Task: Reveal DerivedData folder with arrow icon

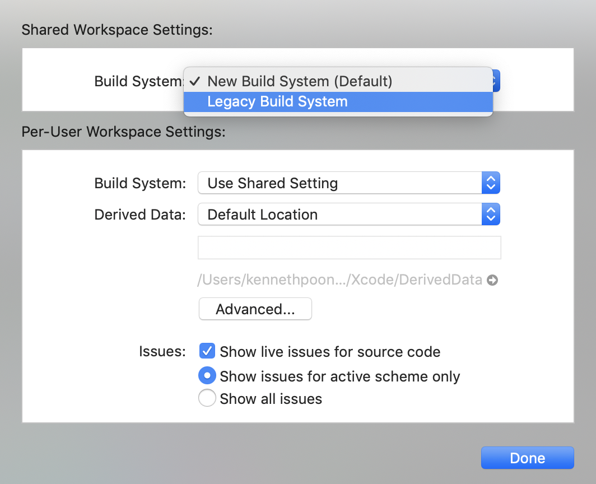Action: (492, 280)
